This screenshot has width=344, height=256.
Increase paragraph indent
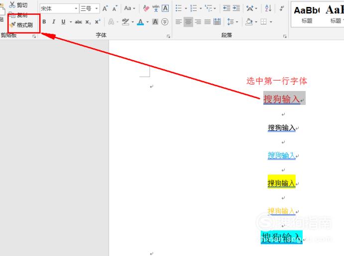pyautogui.click(x=236, y=8)
